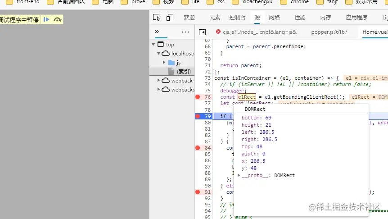Activate the inspect element picker icon
388x219 pixels.
pos(156,17)
